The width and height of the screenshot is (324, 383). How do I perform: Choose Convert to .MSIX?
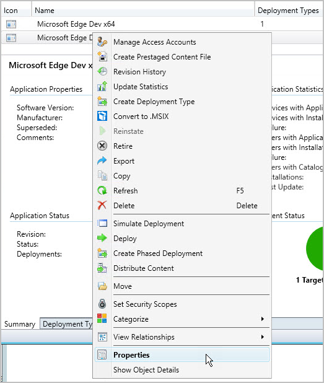click(x=182, y=117)
